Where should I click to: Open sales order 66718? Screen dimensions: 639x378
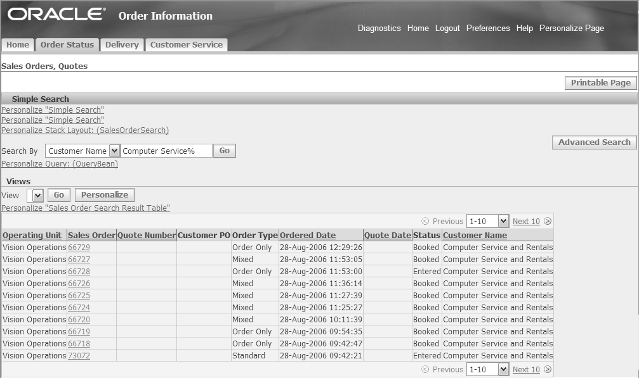click(x=79, y=343)
